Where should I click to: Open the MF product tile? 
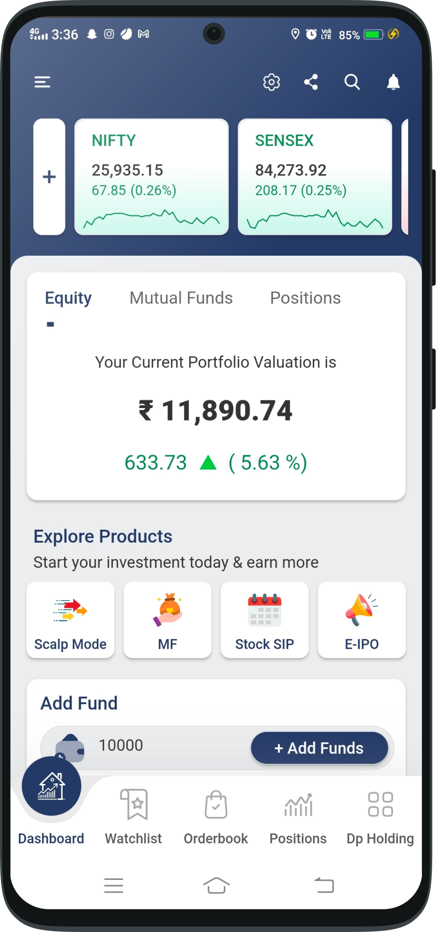click(x=167, y=620)
